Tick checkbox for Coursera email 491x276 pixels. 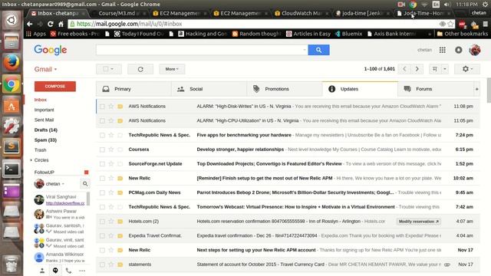102,149
